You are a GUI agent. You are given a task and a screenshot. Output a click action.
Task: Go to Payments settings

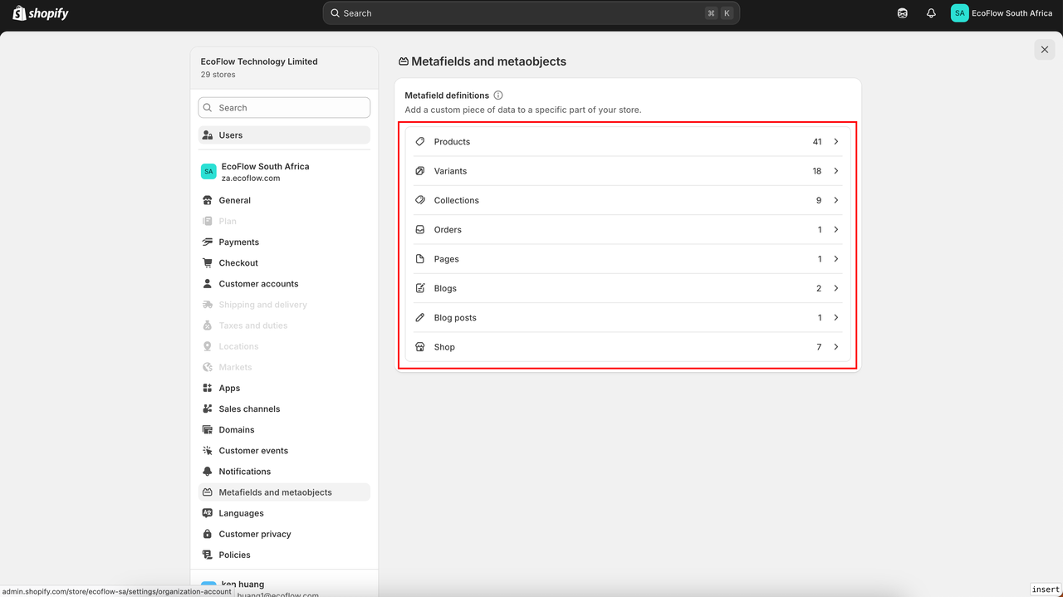(x=238, y=242)
